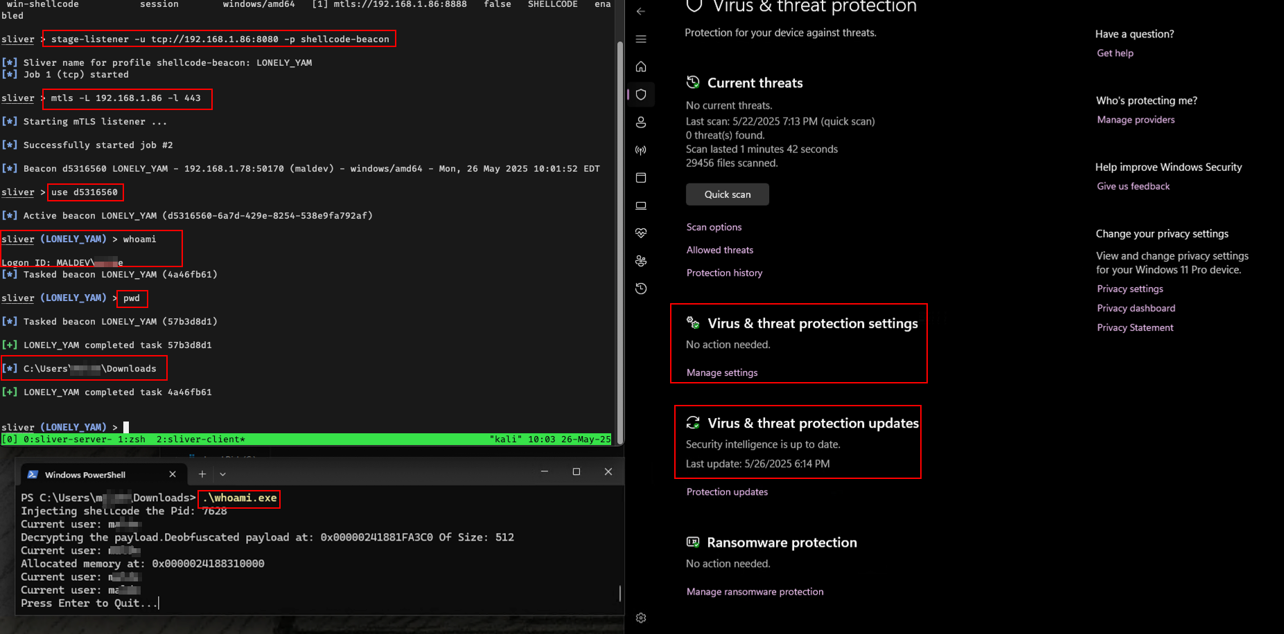Screen dimensions: 1284x634
Task: Click the sliver terminal vertical scrollbar
Action: pos(620,242)
